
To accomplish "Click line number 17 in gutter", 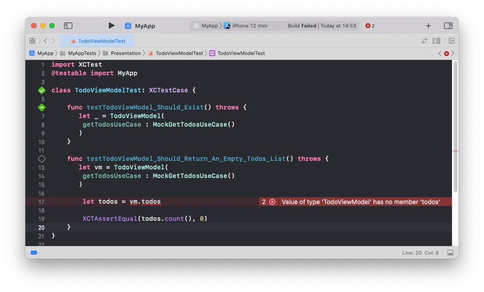I will [42, 202].
